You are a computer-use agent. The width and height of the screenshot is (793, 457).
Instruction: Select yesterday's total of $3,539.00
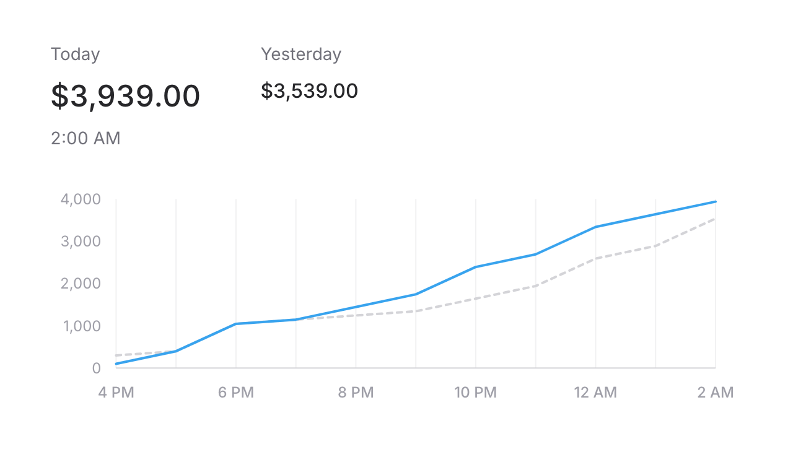309,92
